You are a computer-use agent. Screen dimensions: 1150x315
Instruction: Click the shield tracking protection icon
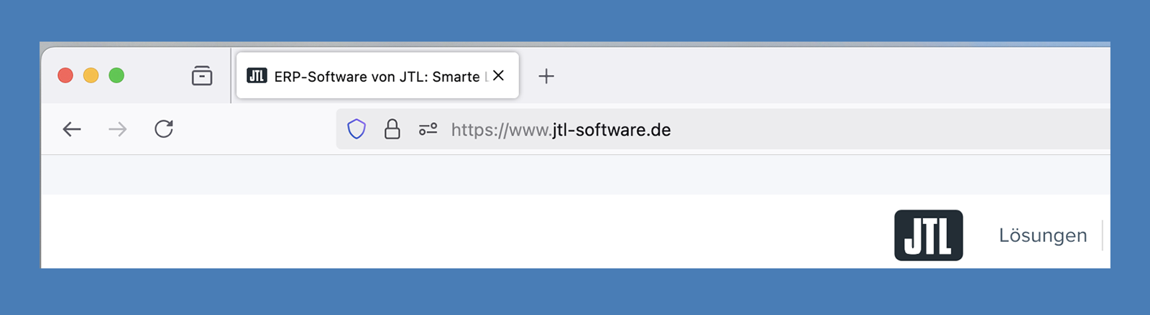point(356,129)
